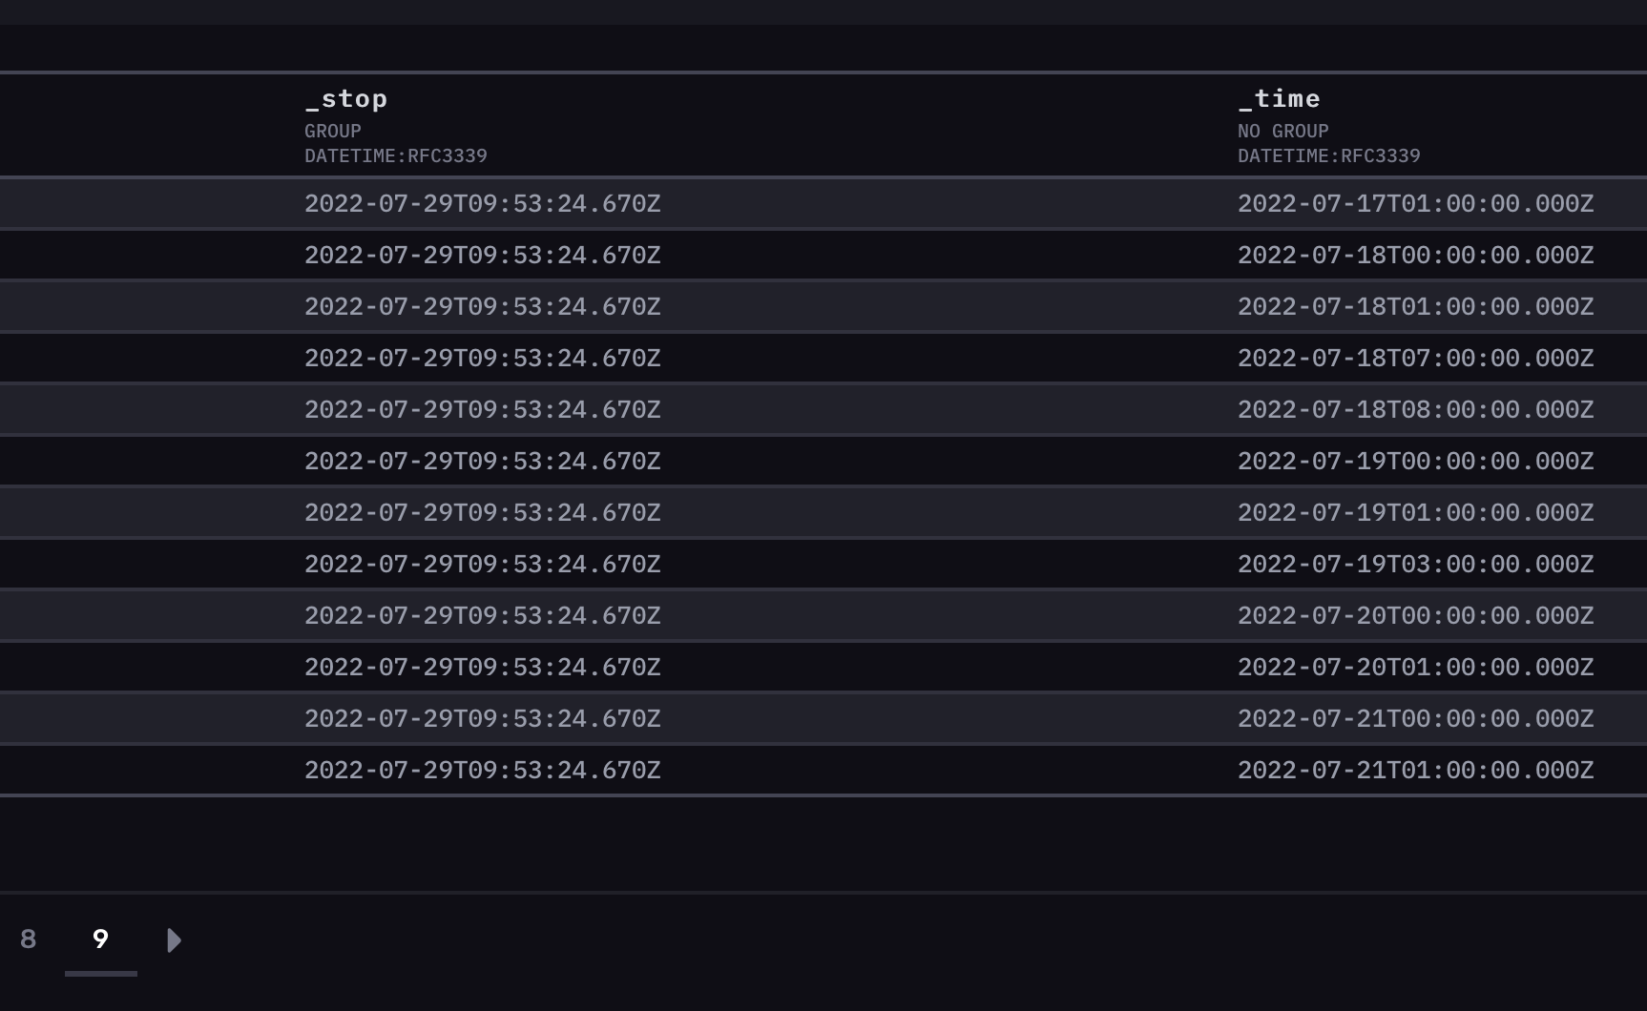The width and height of the screenshot is (1647, 1011).
Task: Select current page 9 in pagination
Action: tap(100, 940)
